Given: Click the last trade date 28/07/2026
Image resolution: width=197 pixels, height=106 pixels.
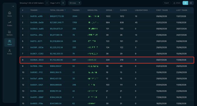Looking at the screenshot, I should (x=181, y=29).
